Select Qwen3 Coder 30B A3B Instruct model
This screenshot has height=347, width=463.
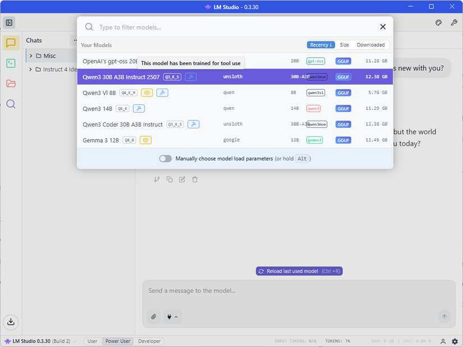click(x=123, y=124)
